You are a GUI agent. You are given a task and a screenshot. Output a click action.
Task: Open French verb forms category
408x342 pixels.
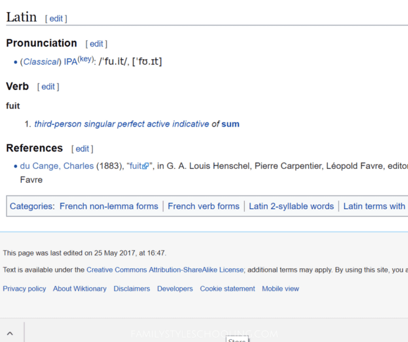click(x=203, y=206)
